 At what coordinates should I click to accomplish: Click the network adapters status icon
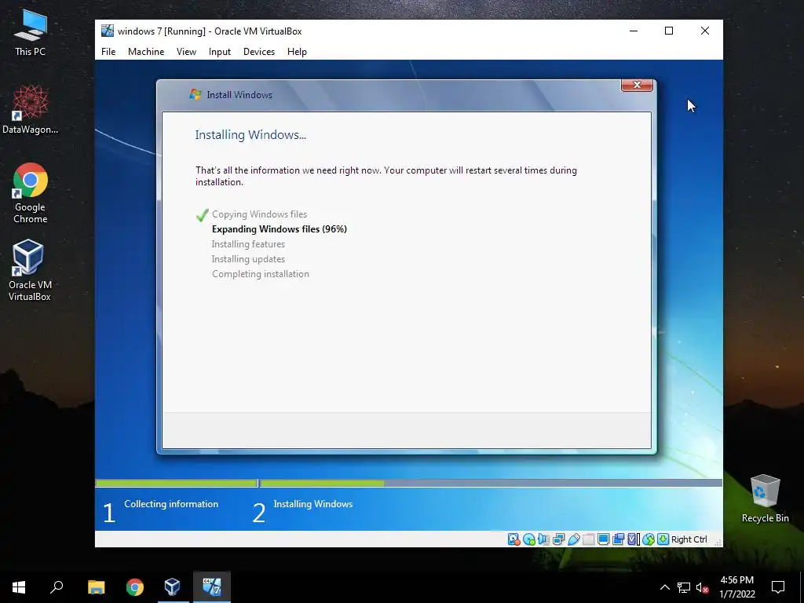pos(559,539)
